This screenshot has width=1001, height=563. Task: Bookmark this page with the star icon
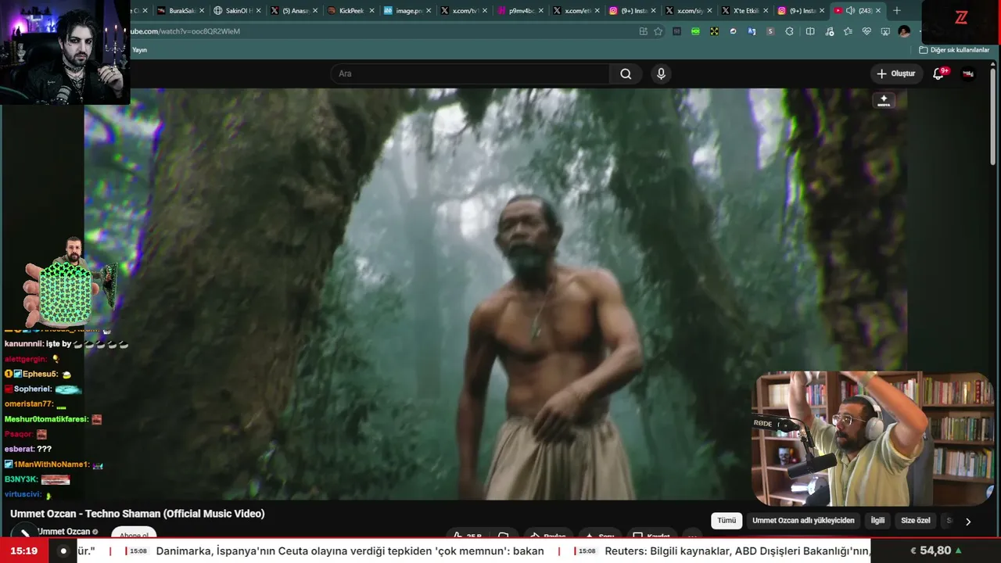pos(658,31)
